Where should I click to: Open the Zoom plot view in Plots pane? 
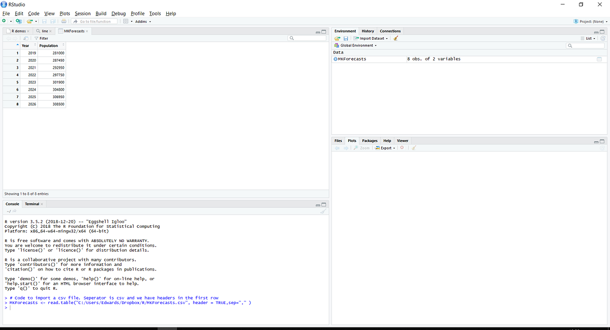(x=362, y=147)
